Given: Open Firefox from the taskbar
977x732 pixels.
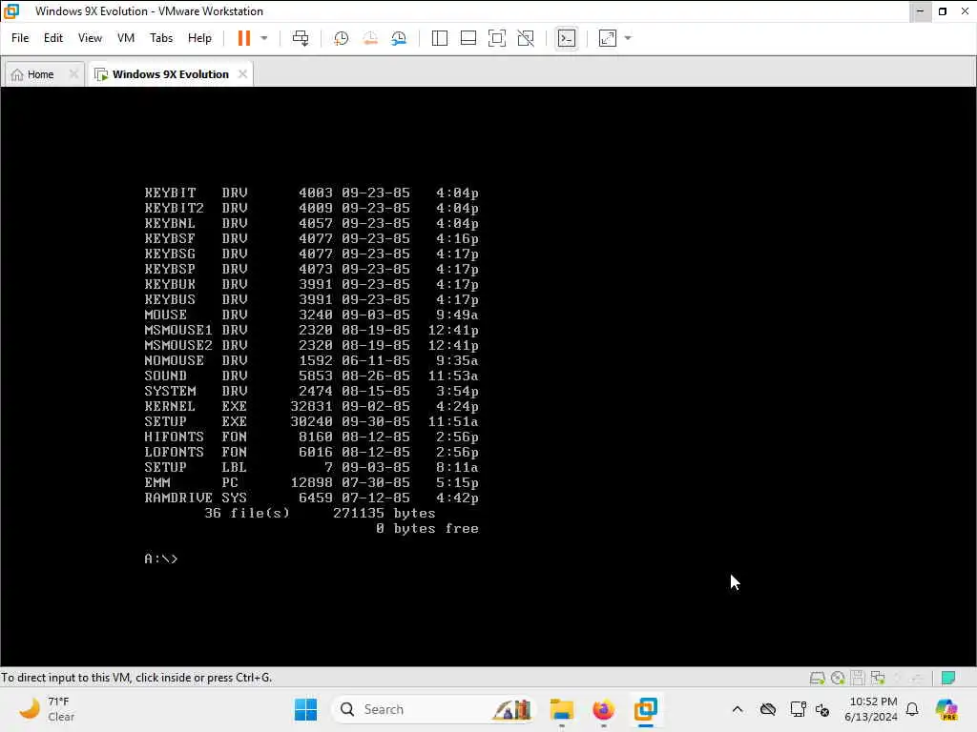Looking at the screenshot, I should (603, 709).
